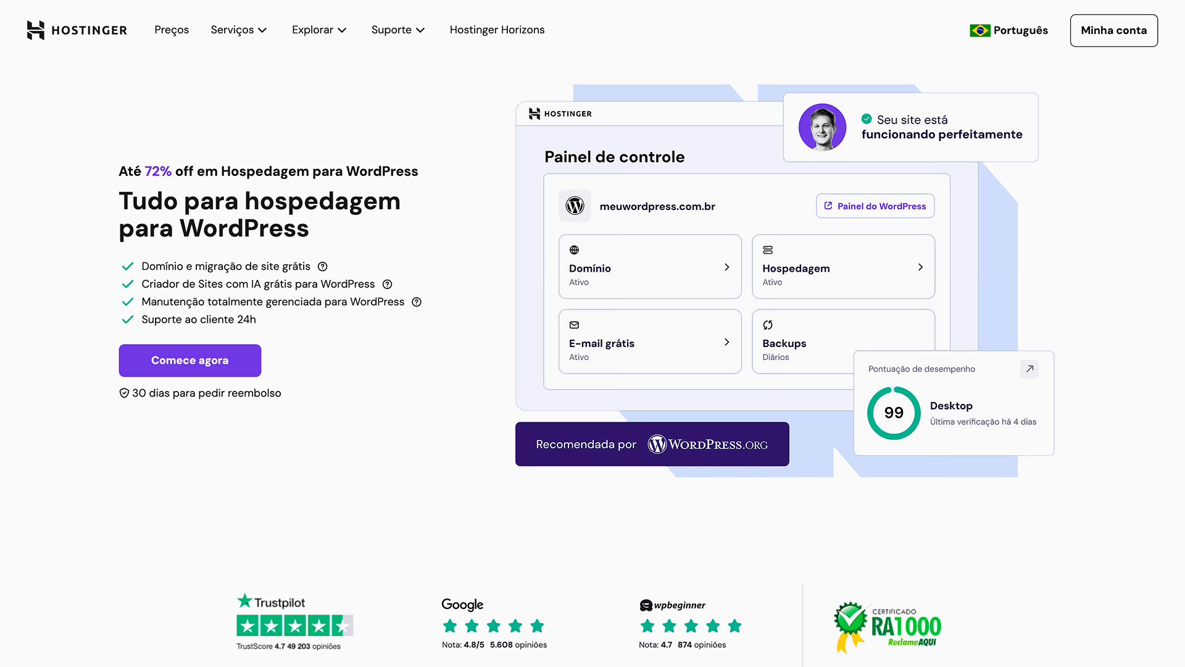Click check mark beside Suporte ao cliente 24h
The height and width of the screenshot is (667, 1185).
[x=128, y=319]
